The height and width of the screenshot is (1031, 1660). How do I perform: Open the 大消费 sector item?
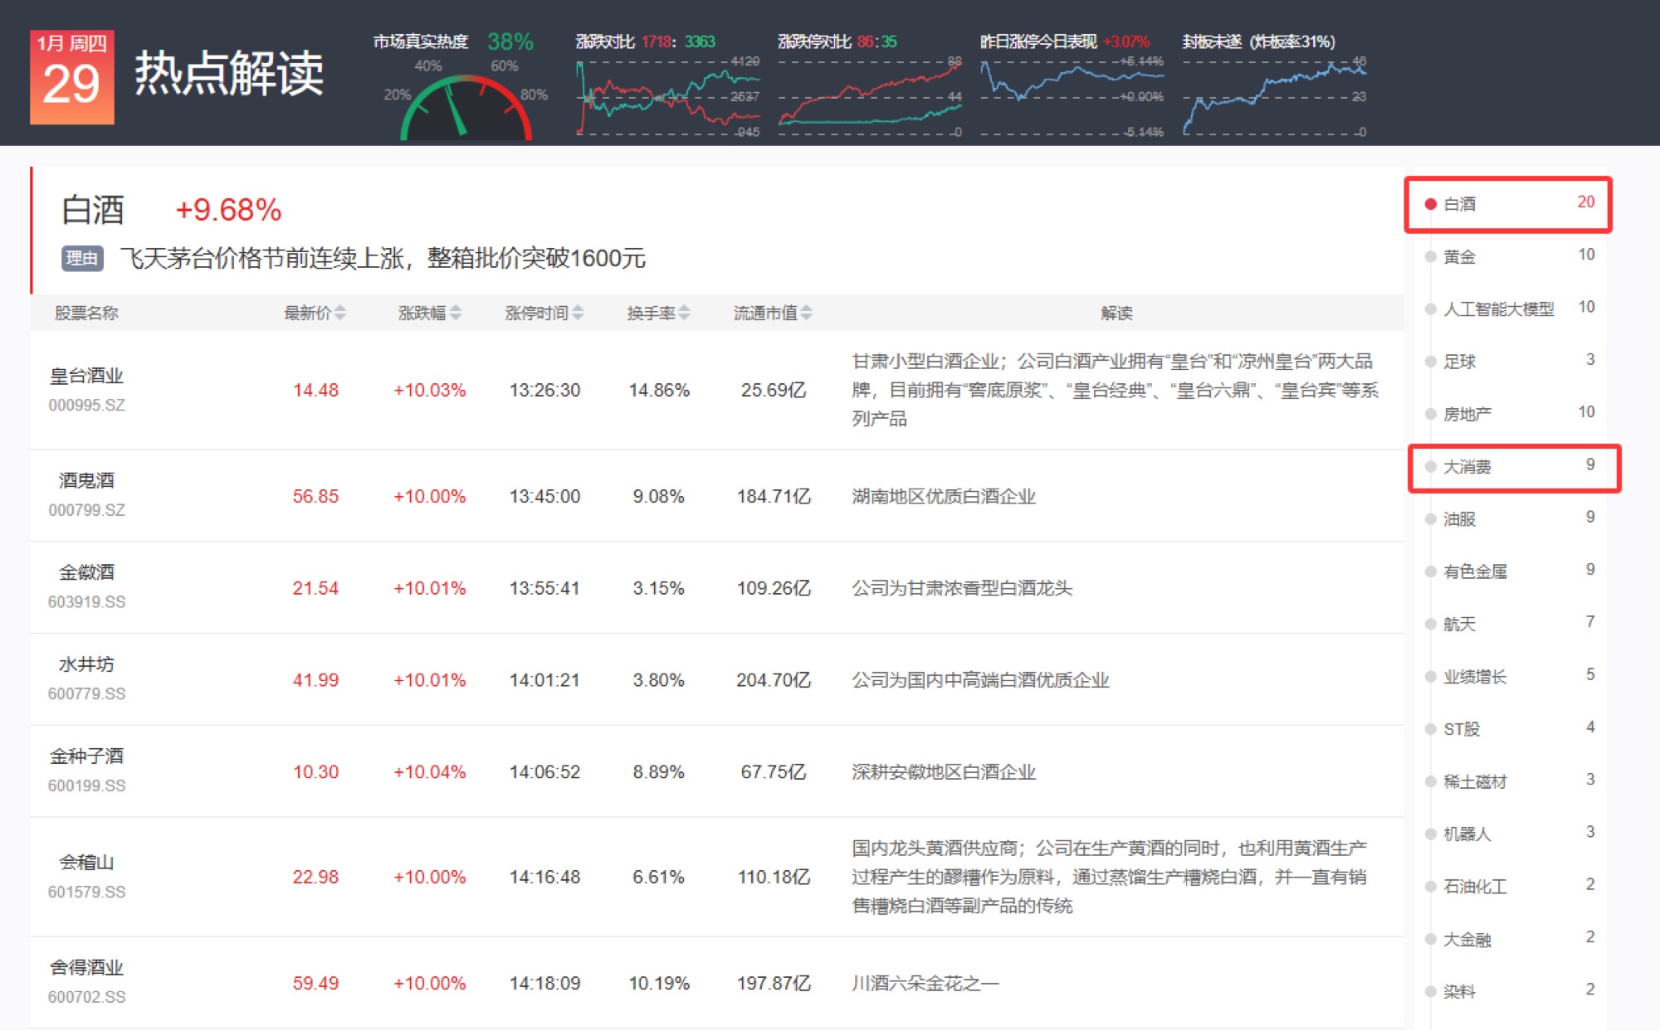1467,466
